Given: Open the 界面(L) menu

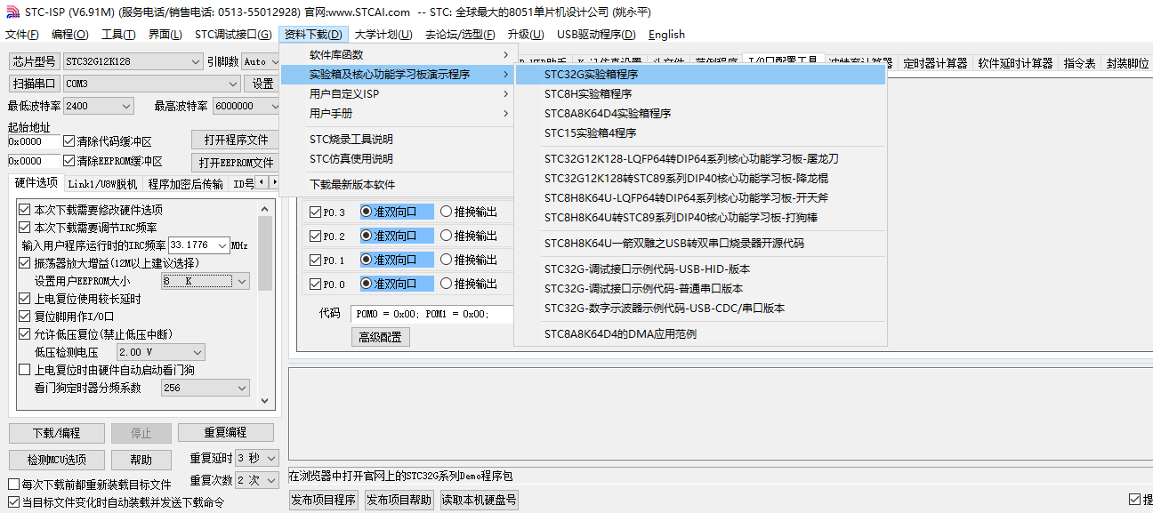Looking at the screenshot, I should coord(165,35).
